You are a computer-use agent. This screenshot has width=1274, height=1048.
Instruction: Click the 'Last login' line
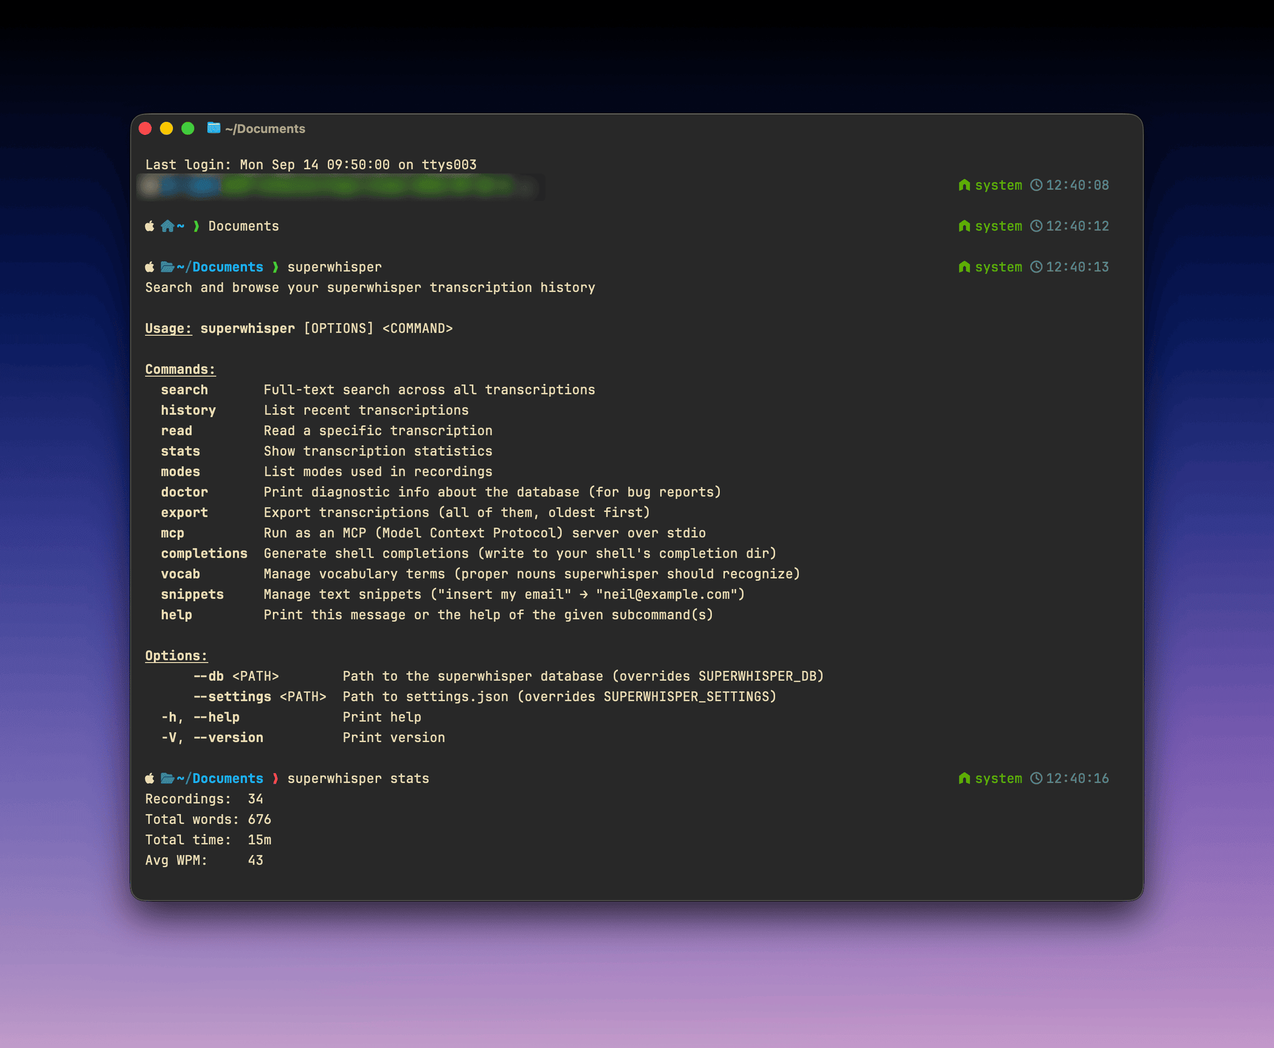point(311,165)
